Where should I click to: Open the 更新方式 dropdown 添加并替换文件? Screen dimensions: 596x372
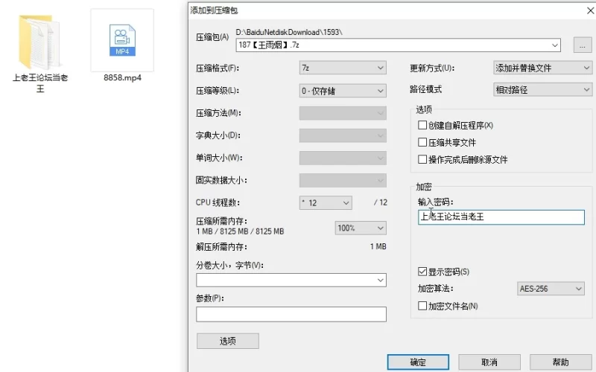(x=542, y=68)
